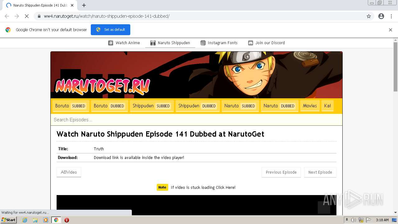Dismiss the default browser notification bar
Screen dimensions: 398x224
(391, 30)
